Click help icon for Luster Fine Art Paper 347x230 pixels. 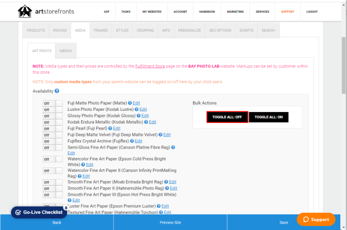point(158,206)
